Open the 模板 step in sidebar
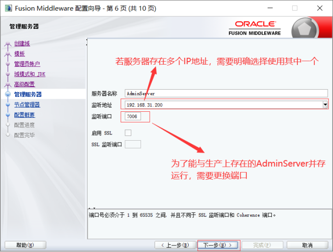Screen dimensions: 333x252 pyautogui.click(x=19, y=53)
